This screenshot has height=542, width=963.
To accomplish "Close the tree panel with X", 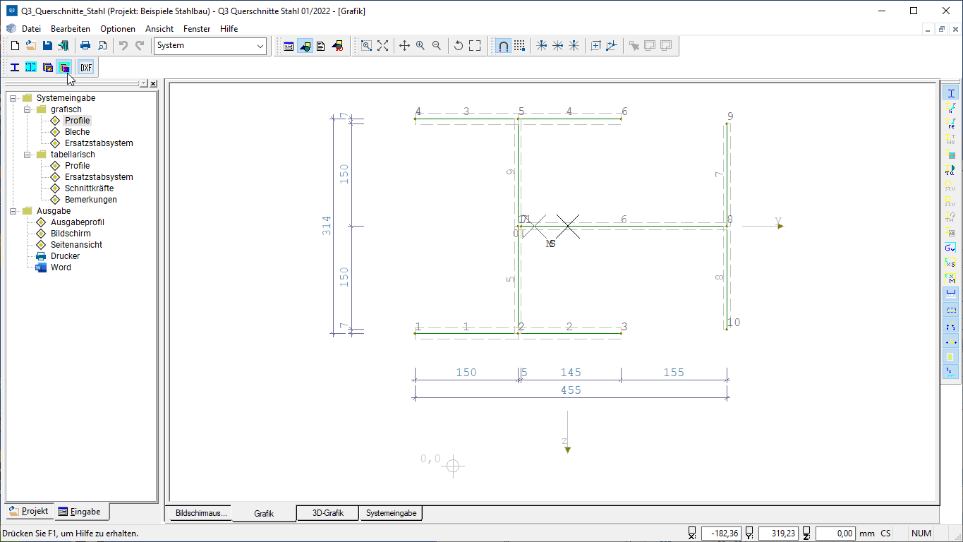I will click(x=153, y=83).
